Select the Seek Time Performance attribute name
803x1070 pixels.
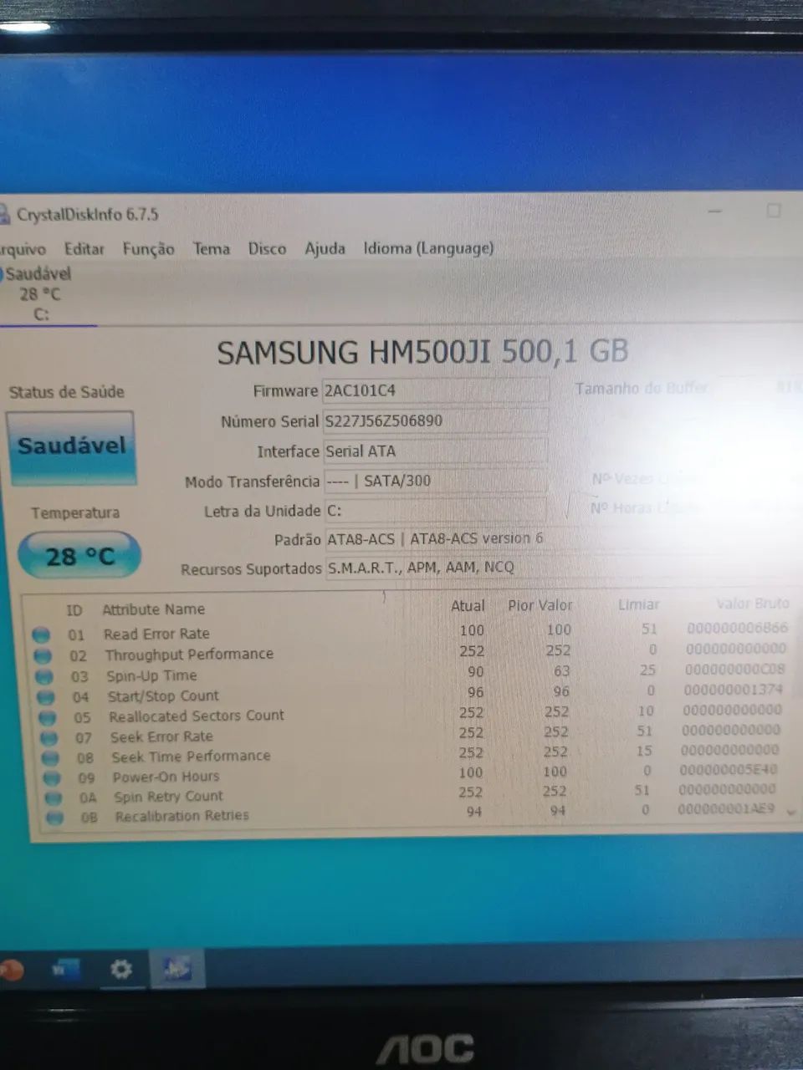click(x=192, y=757)
